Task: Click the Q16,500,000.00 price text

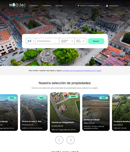Action: [27, 125]
